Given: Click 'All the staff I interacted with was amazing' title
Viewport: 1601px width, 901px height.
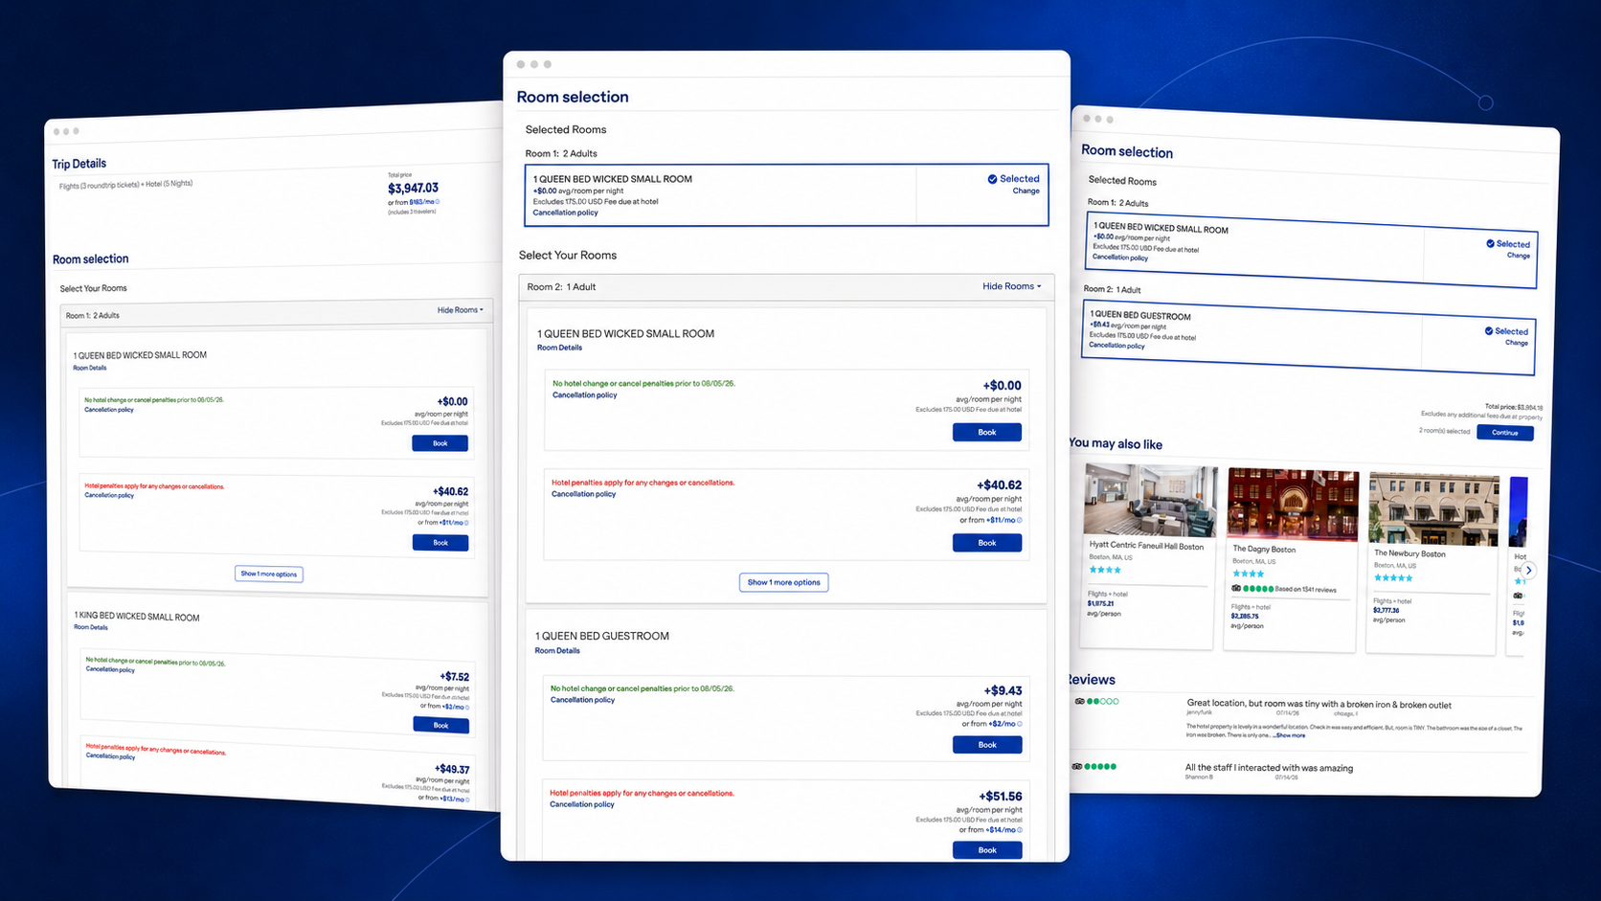Looking at the screenshot, I should coord(1269,768).
